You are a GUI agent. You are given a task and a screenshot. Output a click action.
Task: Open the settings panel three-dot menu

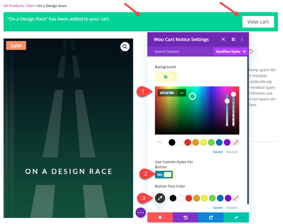[242, 39]
